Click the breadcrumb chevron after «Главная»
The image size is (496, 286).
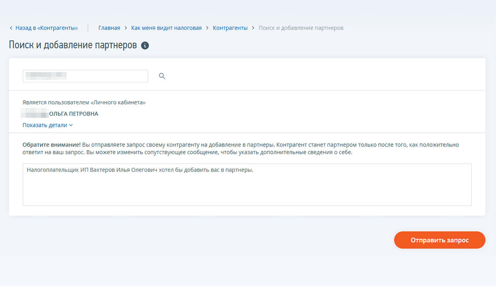click(x=126, y=28)
